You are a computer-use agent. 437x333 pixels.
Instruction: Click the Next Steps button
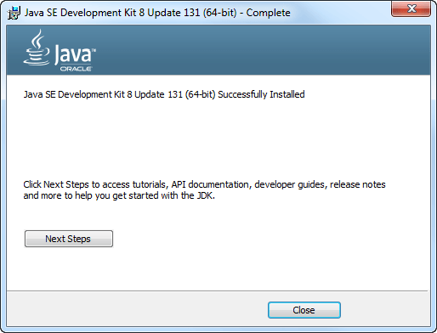[69, 239]
